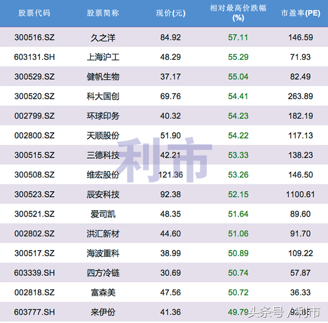
Task: Select stock name 久之洋
Action: [102, 38]
